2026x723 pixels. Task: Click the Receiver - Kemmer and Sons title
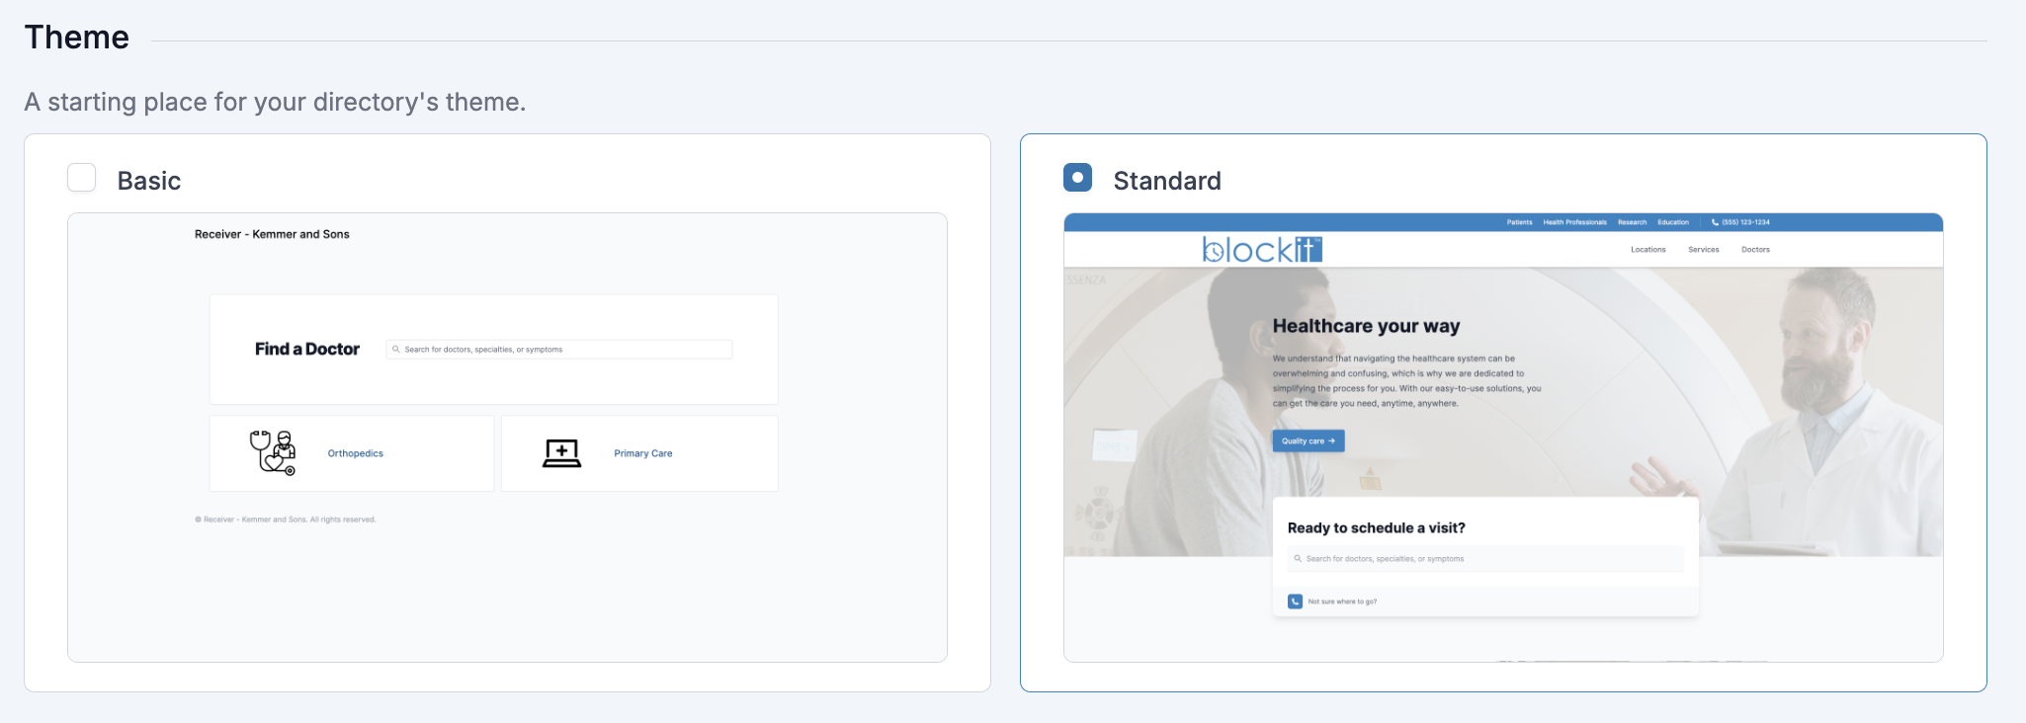(x=272, y=234)
